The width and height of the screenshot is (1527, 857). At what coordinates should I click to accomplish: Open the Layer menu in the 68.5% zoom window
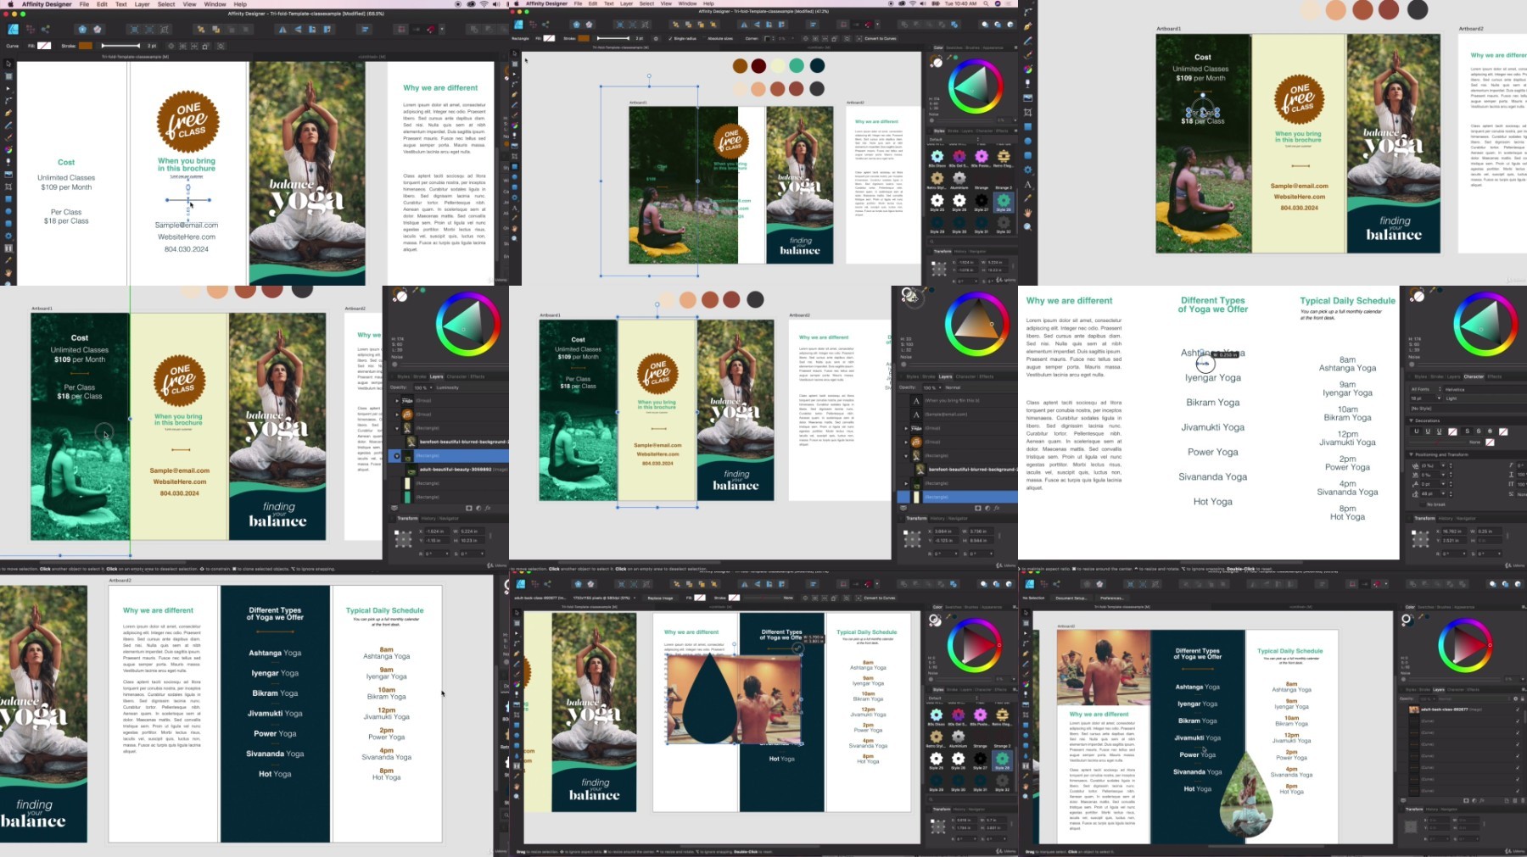[142, 4]
